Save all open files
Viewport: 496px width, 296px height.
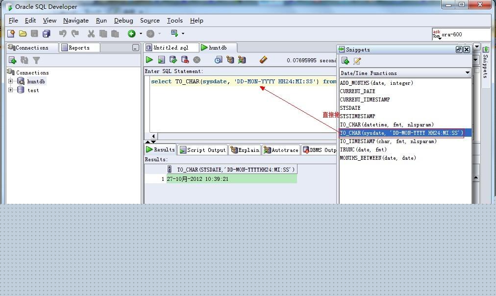tap(47, 33)
